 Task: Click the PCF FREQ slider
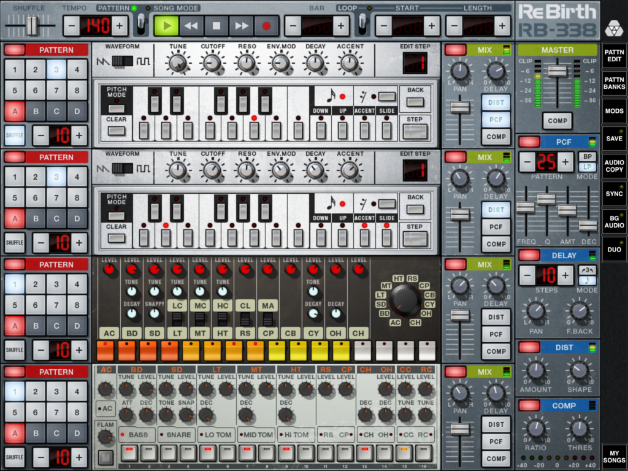coord(526,207)
